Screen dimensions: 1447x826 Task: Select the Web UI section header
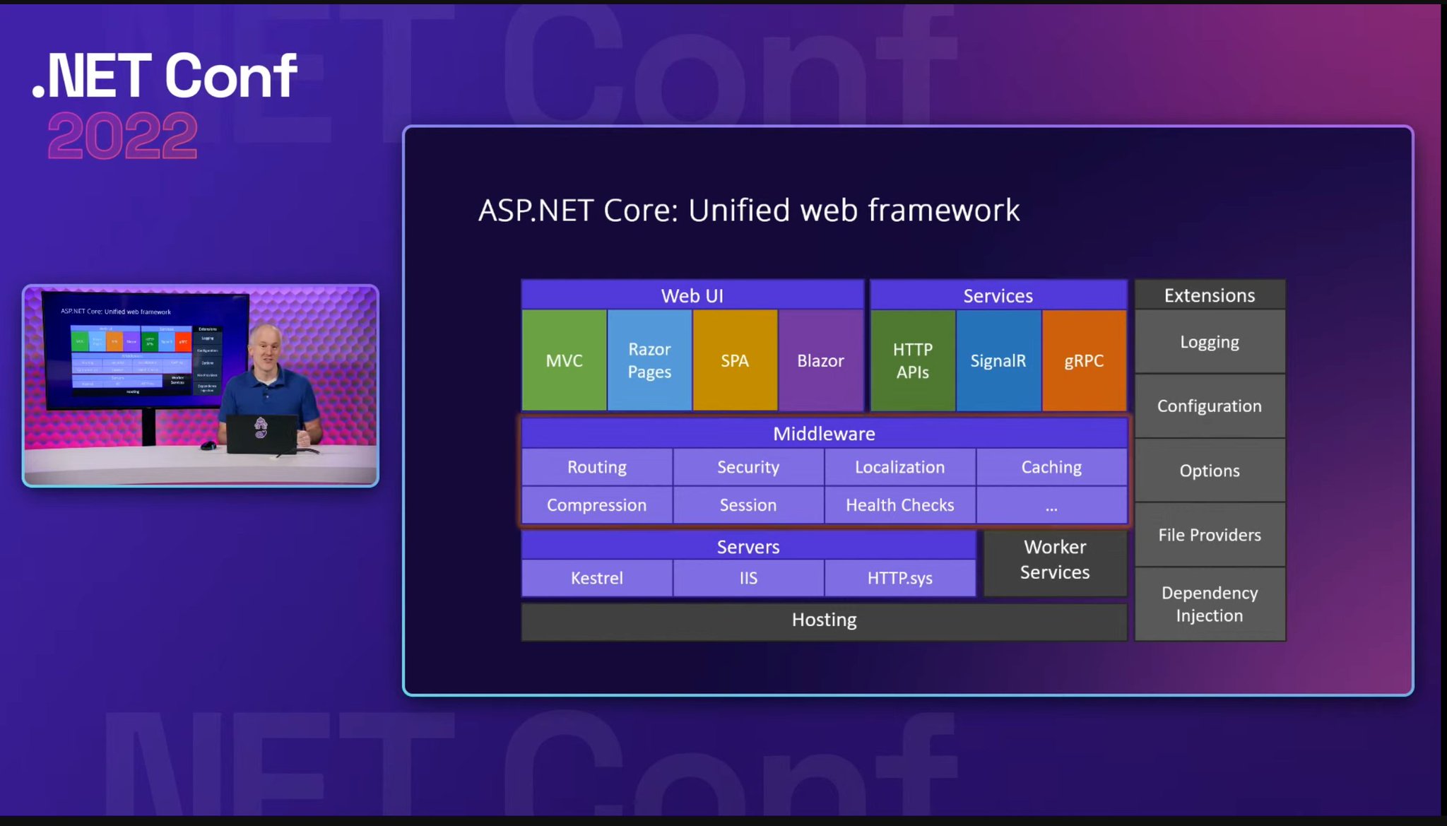coord(692,295)
